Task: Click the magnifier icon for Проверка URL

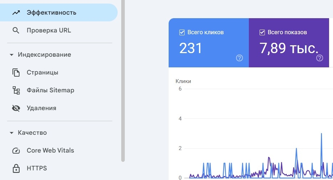Action: 16,31
